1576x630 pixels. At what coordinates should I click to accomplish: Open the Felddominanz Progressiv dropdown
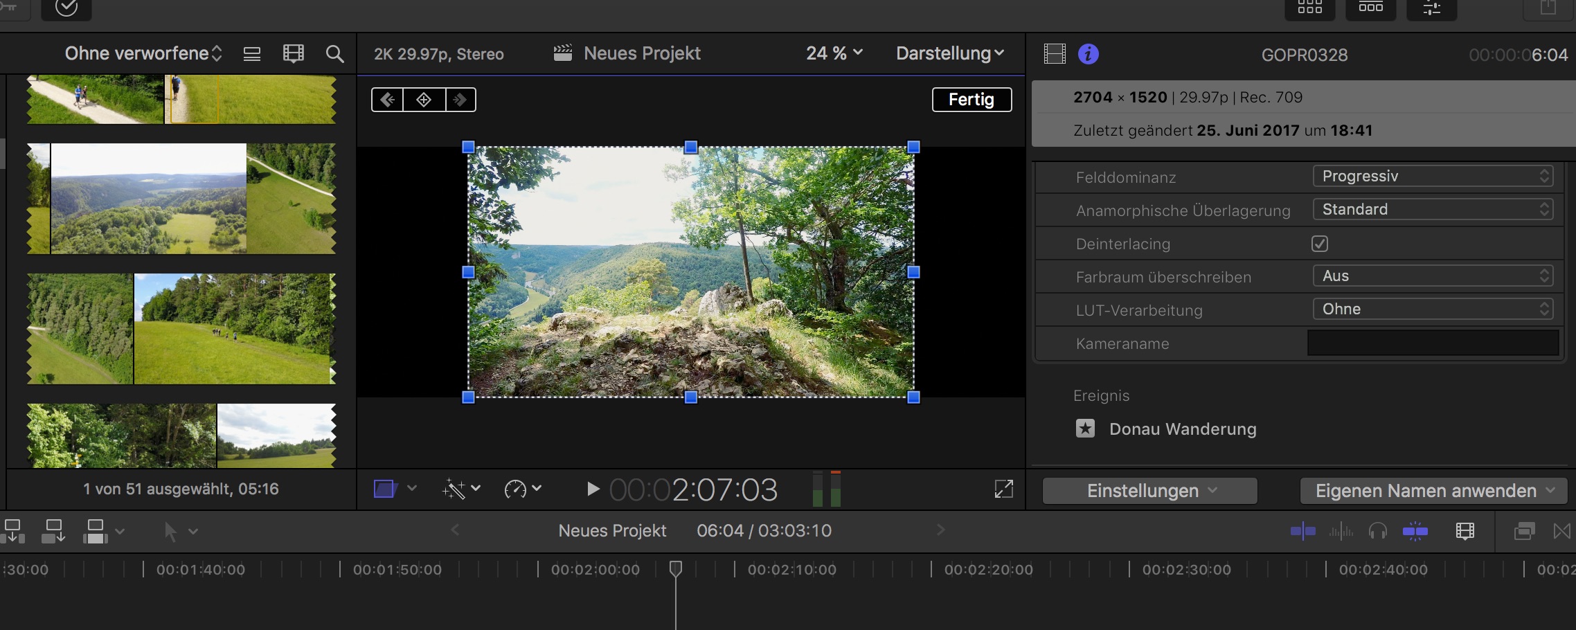pyautogui.click(x=1433, y=177)
